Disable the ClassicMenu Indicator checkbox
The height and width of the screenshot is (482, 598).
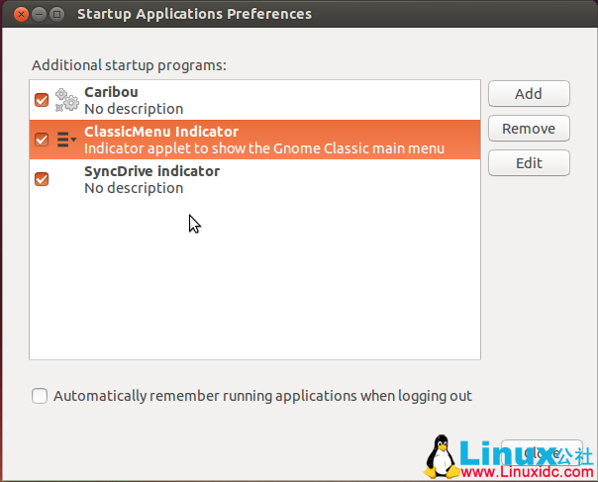click(x=42, y=140)
